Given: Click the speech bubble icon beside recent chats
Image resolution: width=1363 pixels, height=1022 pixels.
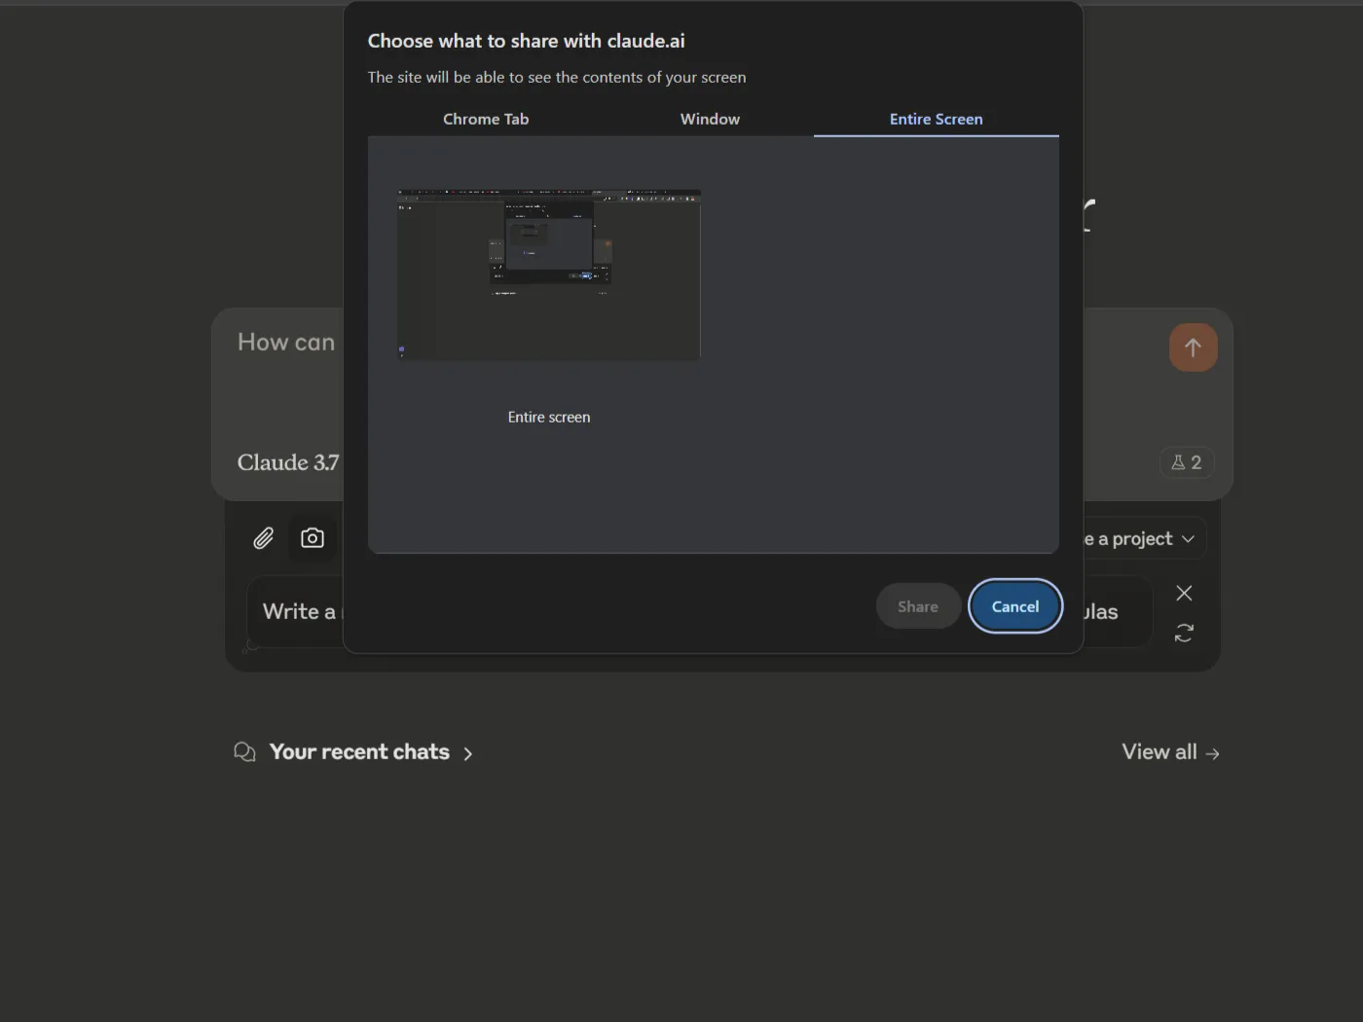Looking at the screenshot, I should (243, 750).
